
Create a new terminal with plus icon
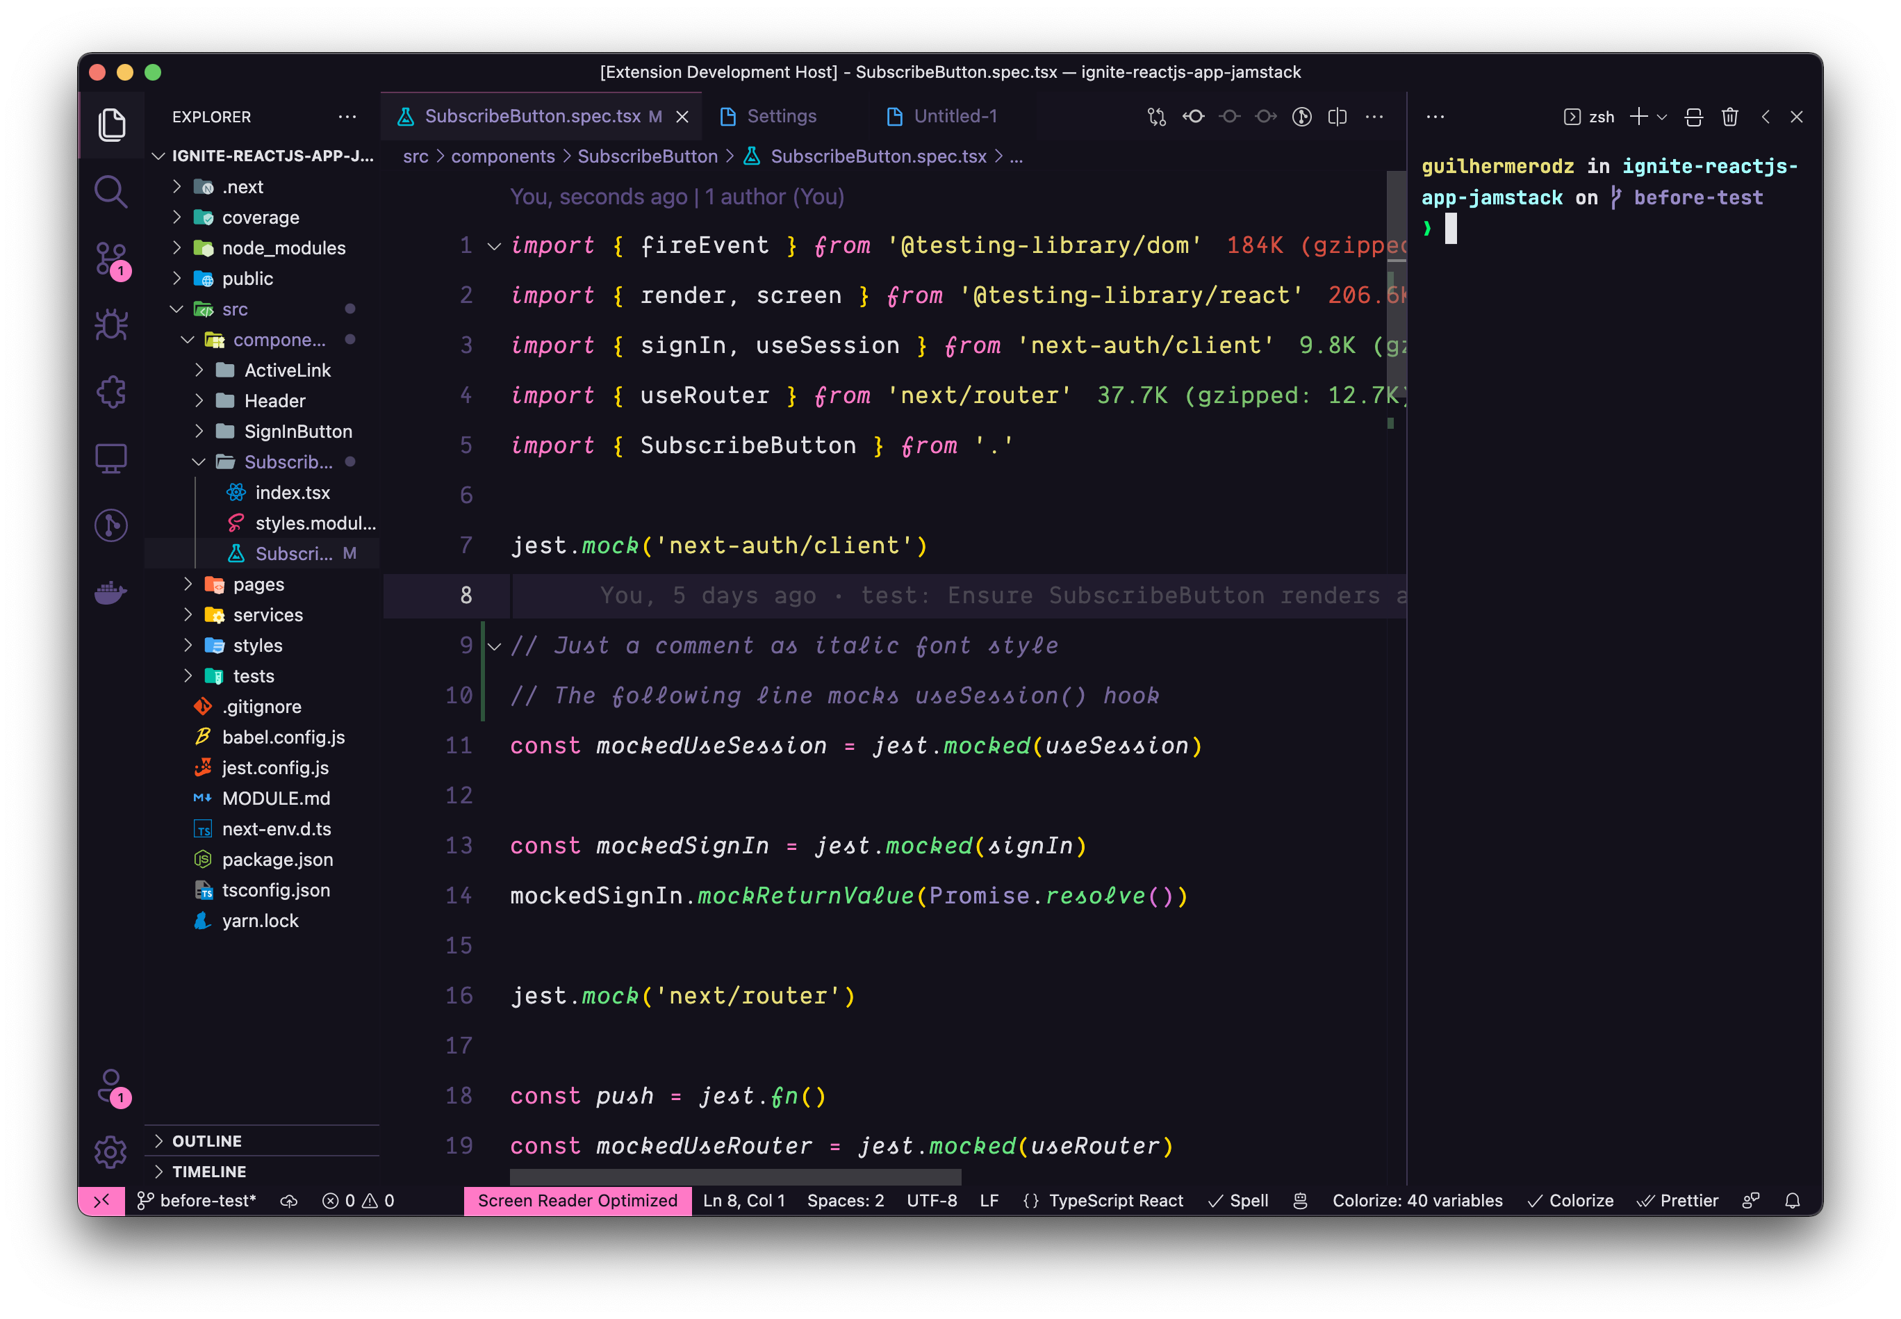pos(1638,117)
